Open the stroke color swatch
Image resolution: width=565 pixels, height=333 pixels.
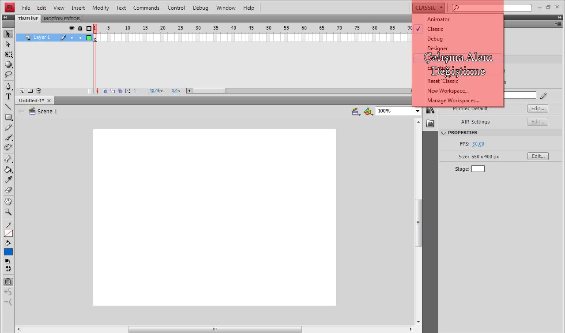(8, 233)
